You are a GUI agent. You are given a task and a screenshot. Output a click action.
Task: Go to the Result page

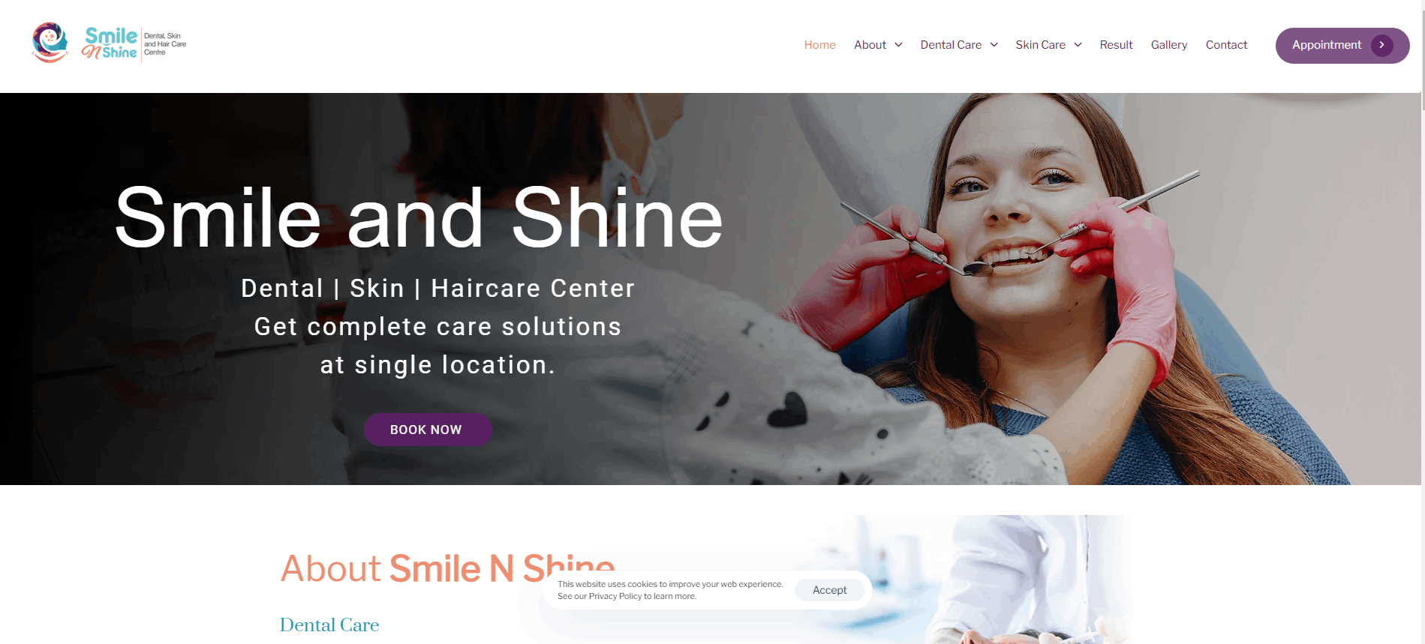1116,45
